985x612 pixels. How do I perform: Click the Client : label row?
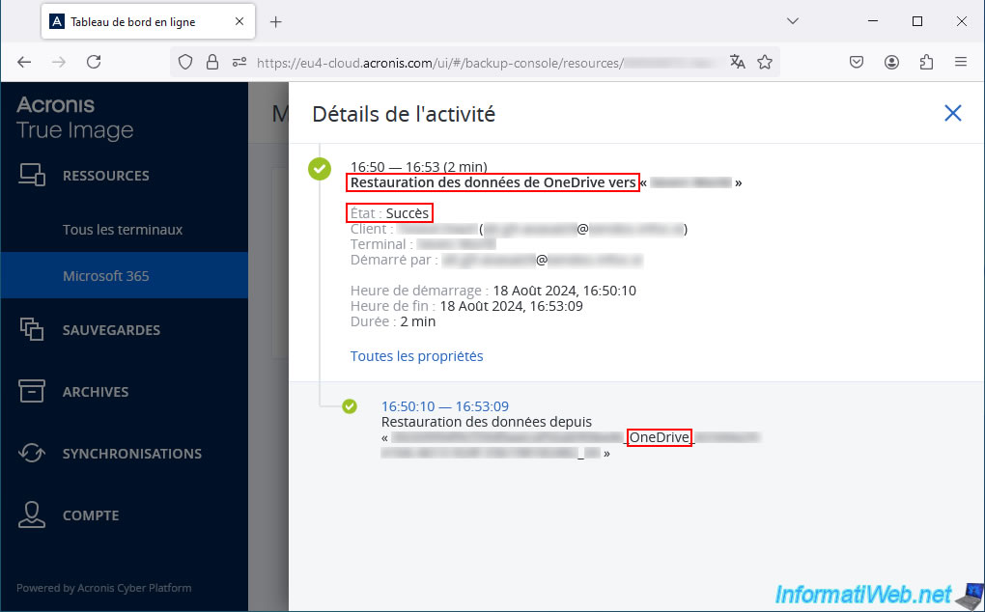click(x=519, y=229)
